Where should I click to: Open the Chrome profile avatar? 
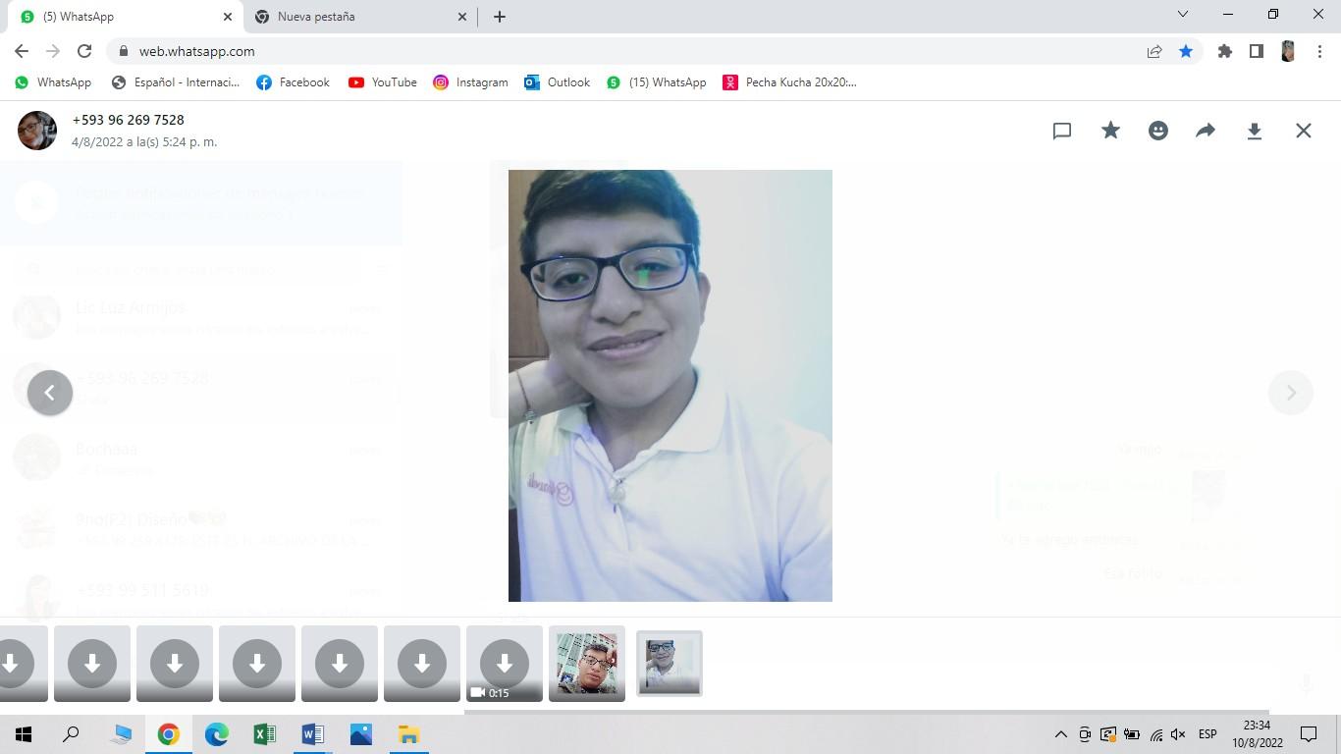coord(1288,51)
